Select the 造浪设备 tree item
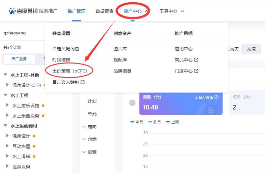This screenshot has width=265, height=173. 21,167
